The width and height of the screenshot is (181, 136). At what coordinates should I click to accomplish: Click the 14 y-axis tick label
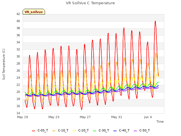[x=18, y=113]
